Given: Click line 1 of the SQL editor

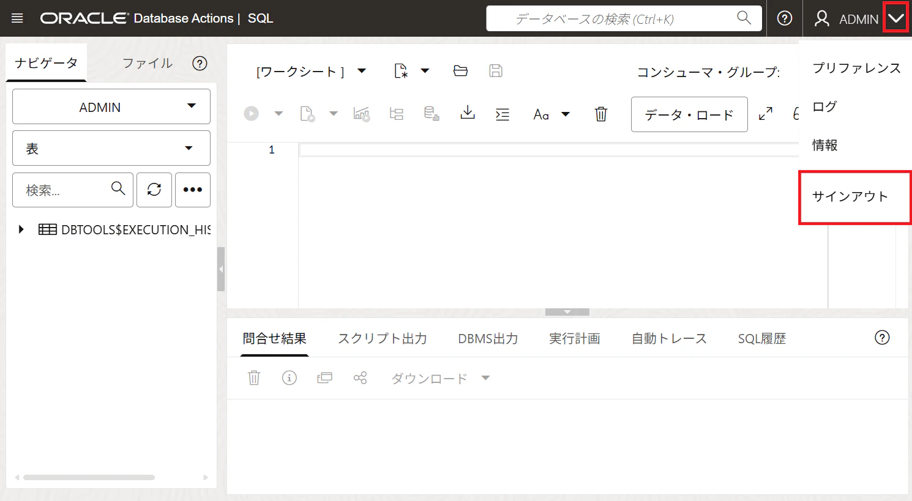Looking at the screenshot, I should 548,150.
